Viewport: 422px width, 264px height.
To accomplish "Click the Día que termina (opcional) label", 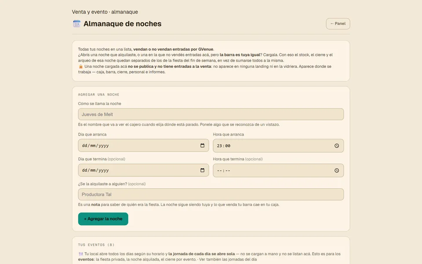I will [102, 159].
